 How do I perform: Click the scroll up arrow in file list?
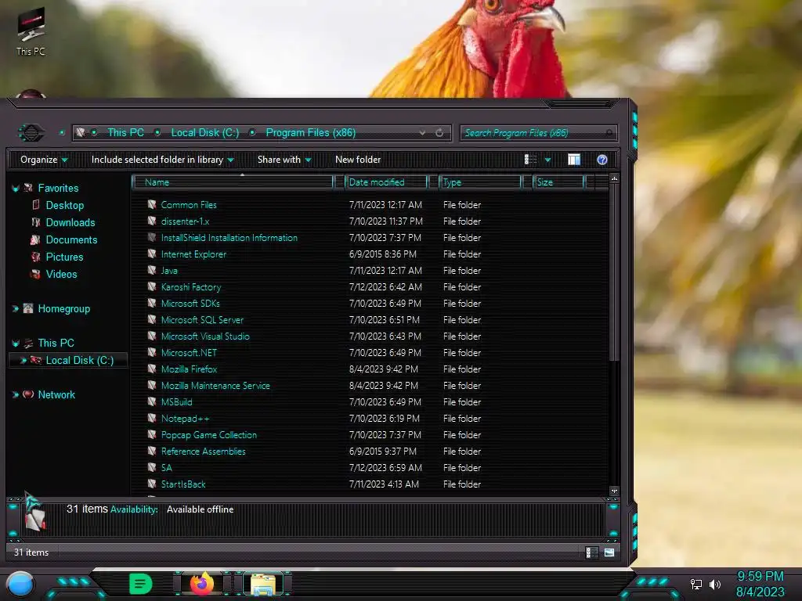614,178
